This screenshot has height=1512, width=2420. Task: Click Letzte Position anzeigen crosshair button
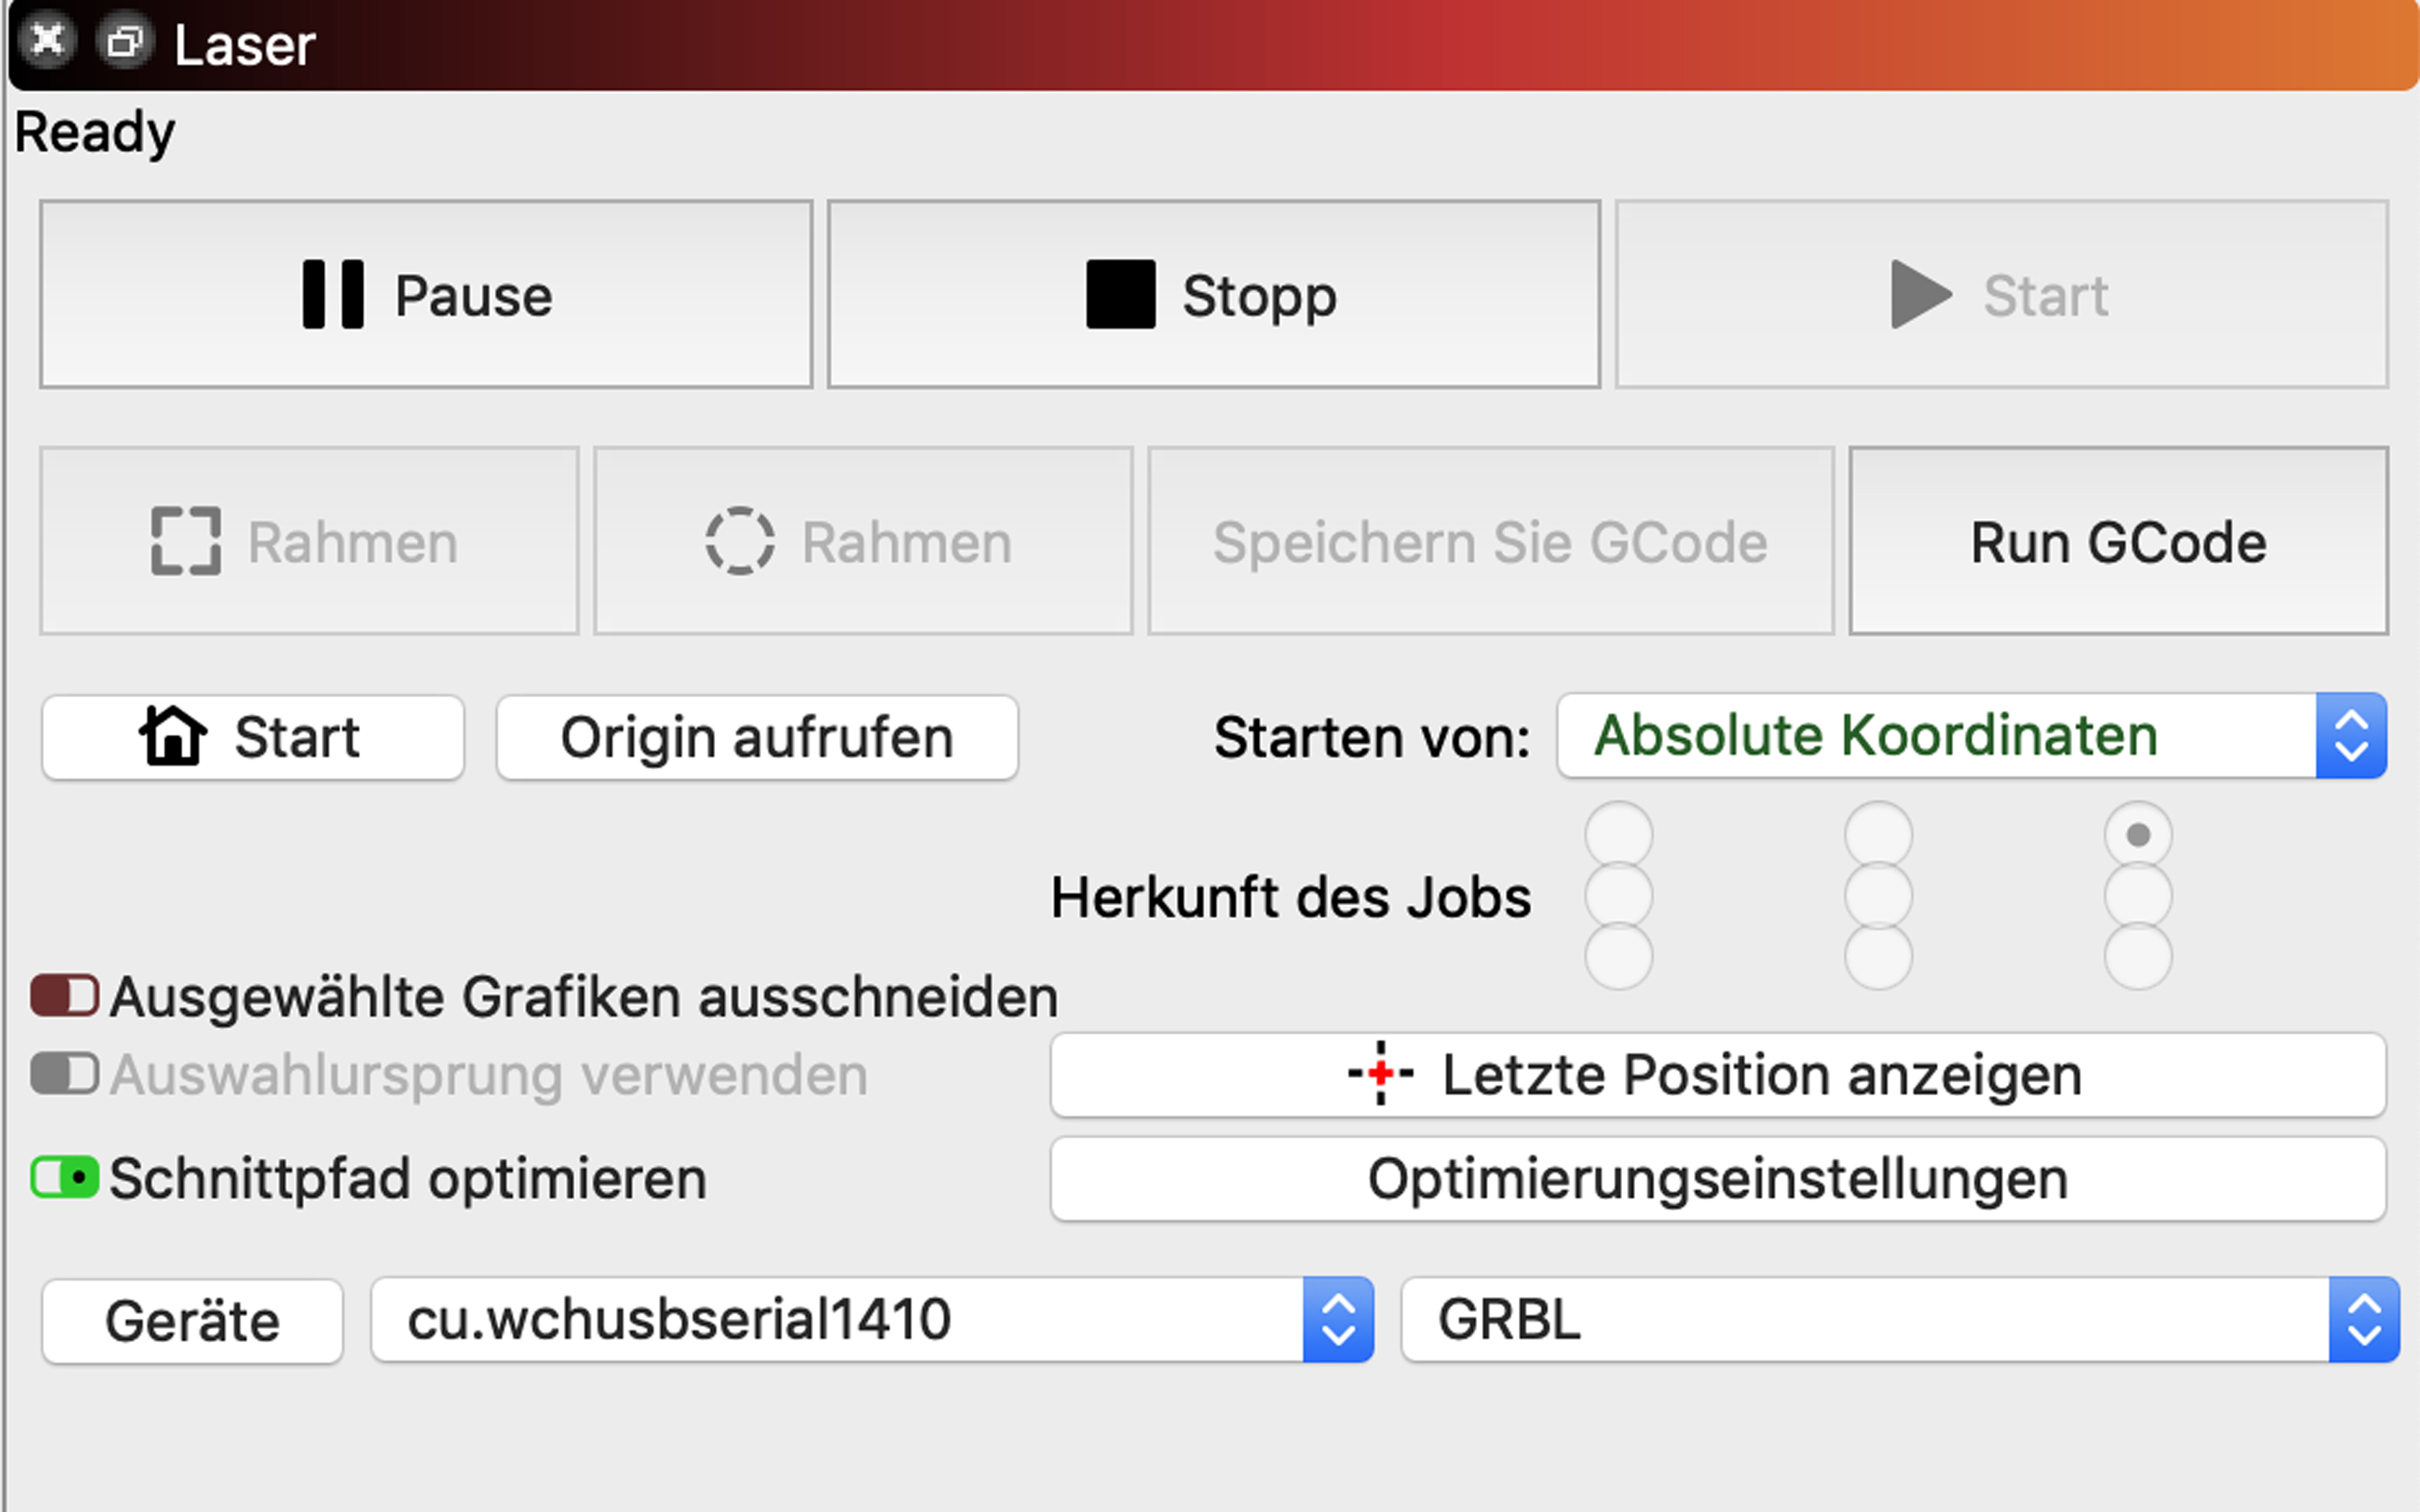coord(1717,1075)
